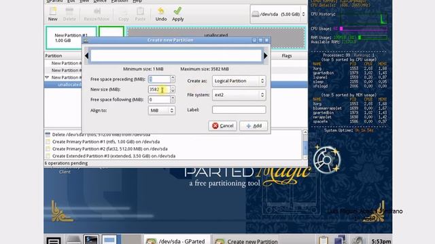Click the right arrow handle of the resize bar
The width and height of the screenshot is (435, 244).
point(266,56)
